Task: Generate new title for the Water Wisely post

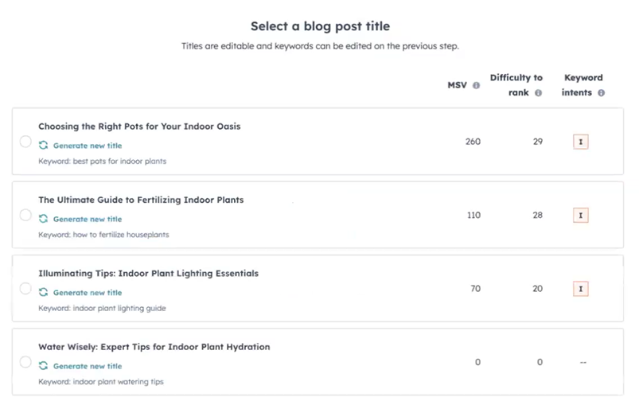Action: [87, 366]
